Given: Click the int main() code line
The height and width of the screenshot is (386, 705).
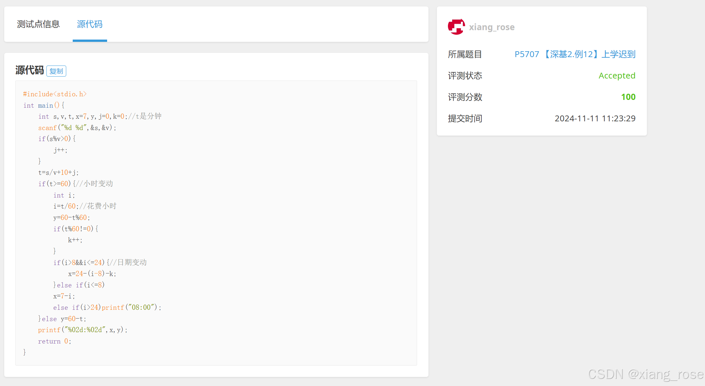Looking at the screenshot, I should pos(44,105).
